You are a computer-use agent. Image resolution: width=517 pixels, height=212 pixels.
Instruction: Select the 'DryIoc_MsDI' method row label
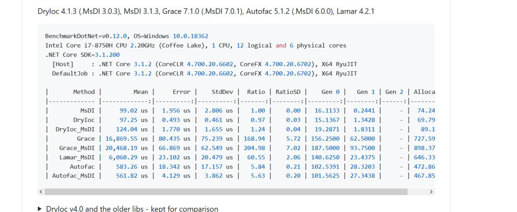coord(75,129)
